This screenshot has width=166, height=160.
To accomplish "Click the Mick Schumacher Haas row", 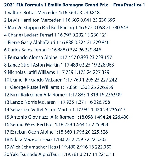I will pyautogui.click(x=58, y=147).
